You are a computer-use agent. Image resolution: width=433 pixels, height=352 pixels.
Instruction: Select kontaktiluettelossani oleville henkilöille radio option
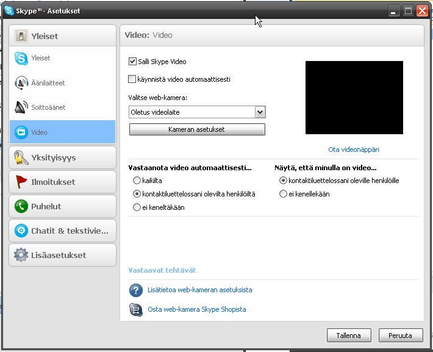click(x=283, y=181)
